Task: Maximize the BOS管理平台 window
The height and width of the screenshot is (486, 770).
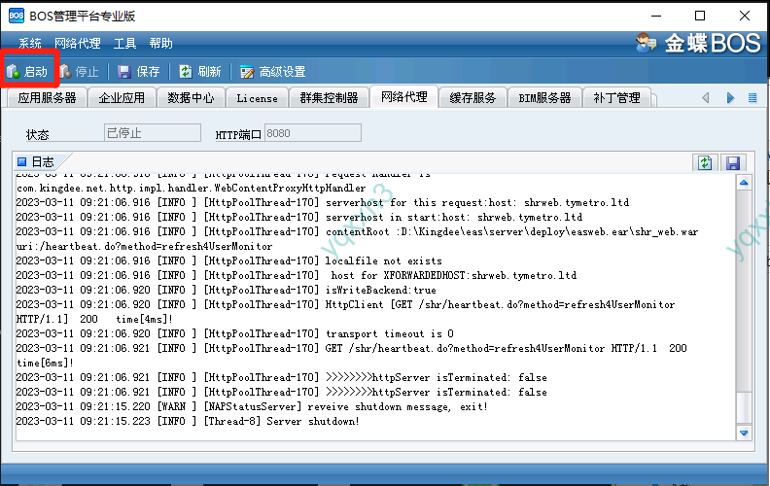Action: coord(700,16)
